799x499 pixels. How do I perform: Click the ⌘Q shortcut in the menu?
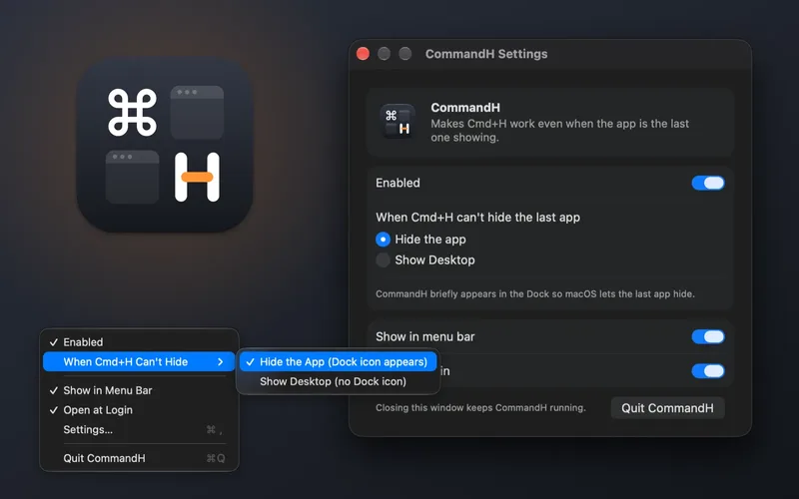coord(216,458)
